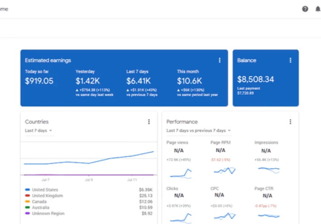Open Balance card three-dot menu
The width and height of the screenshot is (321, 224).
pyautogui.click(x=290, y=60)
